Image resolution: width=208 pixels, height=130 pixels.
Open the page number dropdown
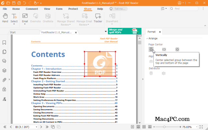[x=36, y=127]
